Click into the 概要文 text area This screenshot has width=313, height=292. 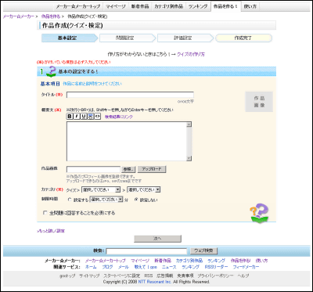coord(127,141)
